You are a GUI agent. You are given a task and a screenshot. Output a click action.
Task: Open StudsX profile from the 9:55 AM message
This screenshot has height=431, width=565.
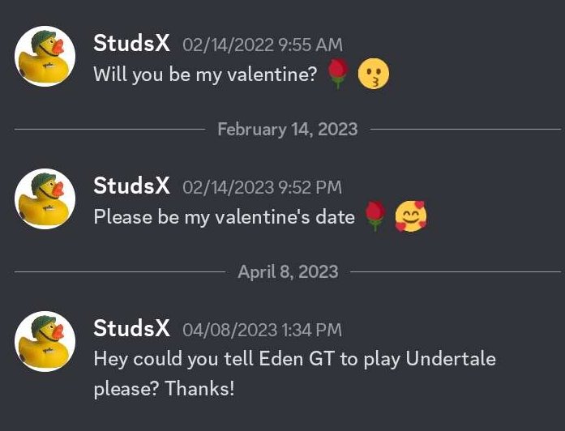click(x=131, y=44)
